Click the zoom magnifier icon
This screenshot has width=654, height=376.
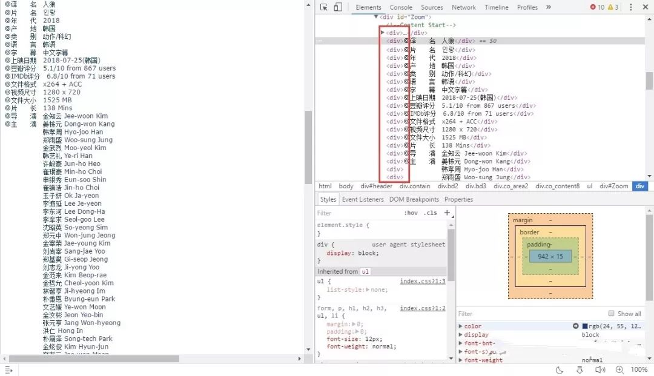point(619,370)
